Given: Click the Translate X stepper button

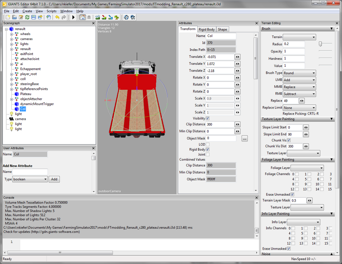Looking at the screenshot, I should (237, 57).
